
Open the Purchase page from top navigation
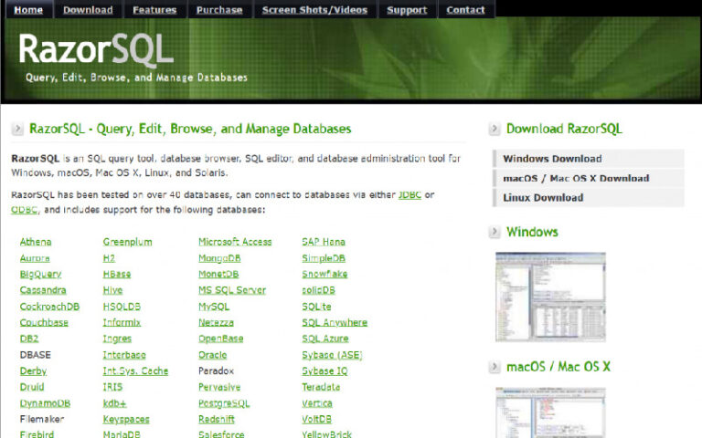click(219, 10)
